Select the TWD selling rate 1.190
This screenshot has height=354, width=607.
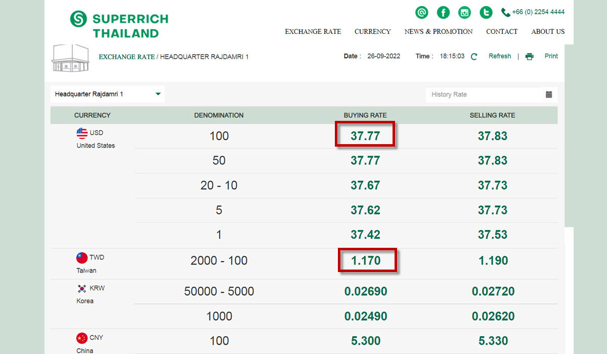[x=493, y=261]
